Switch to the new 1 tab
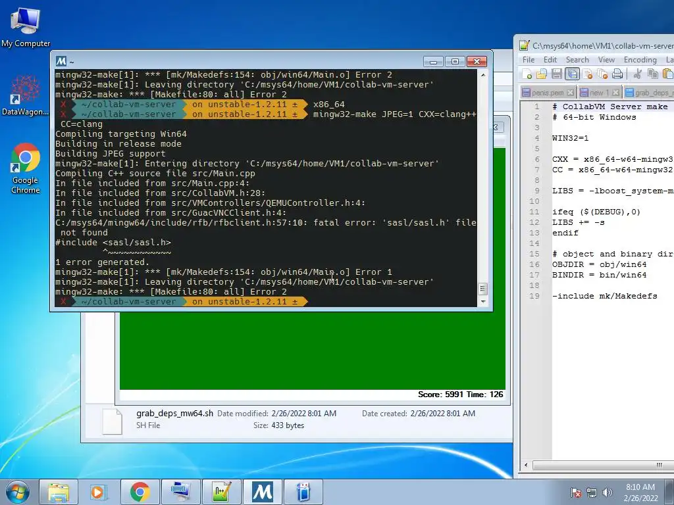 click(599, 92)
